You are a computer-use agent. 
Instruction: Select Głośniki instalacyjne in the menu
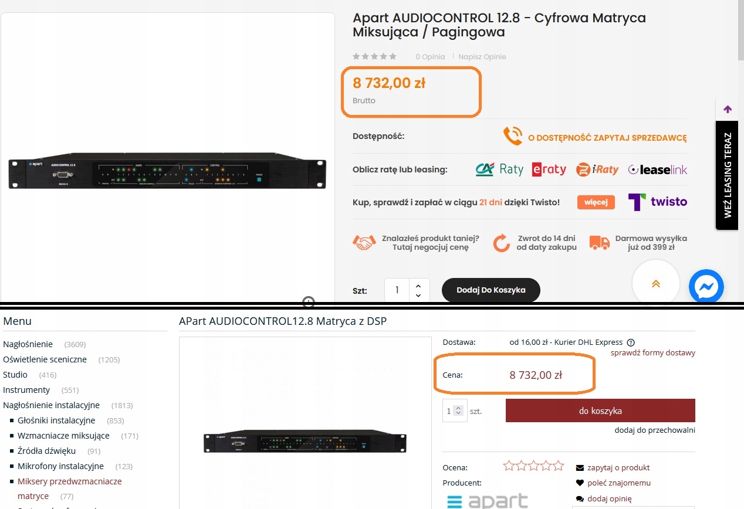click(x=56, y=420)
